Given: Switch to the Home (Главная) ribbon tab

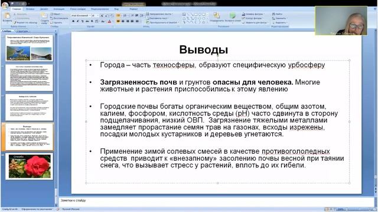Looking at the screenshot, I should tap(17, 9).
